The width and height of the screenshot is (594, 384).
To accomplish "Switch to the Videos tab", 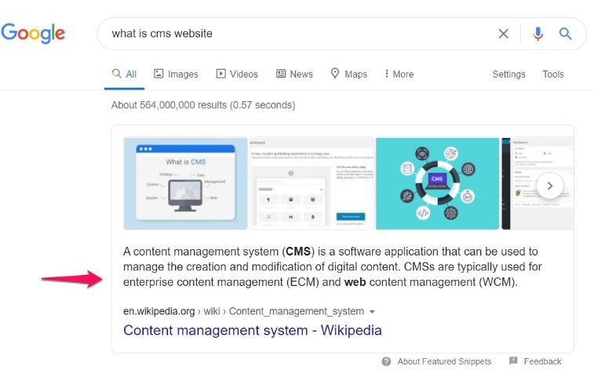I will point(237,74).
